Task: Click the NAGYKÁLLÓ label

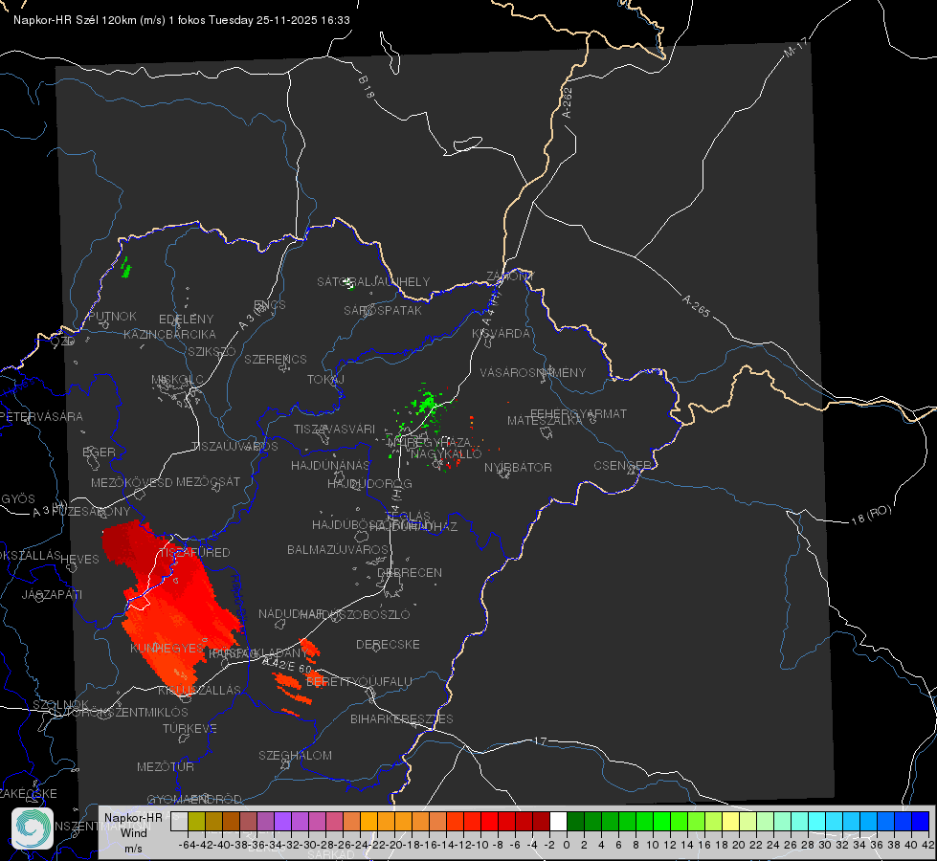Action: coord(446,453)
